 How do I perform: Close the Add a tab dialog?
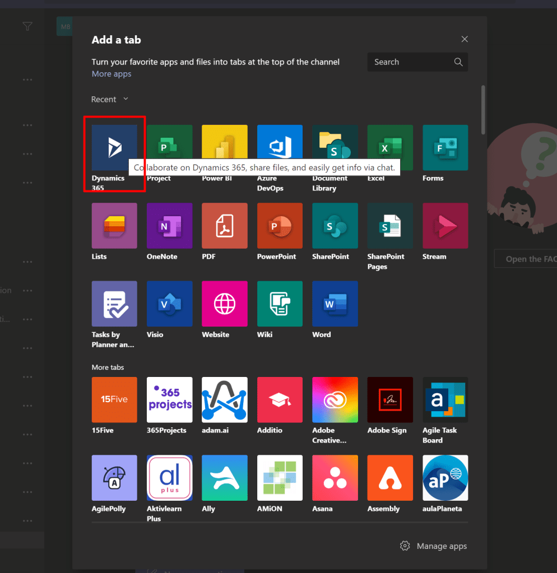pyautogui.click(x=465, y=39)
